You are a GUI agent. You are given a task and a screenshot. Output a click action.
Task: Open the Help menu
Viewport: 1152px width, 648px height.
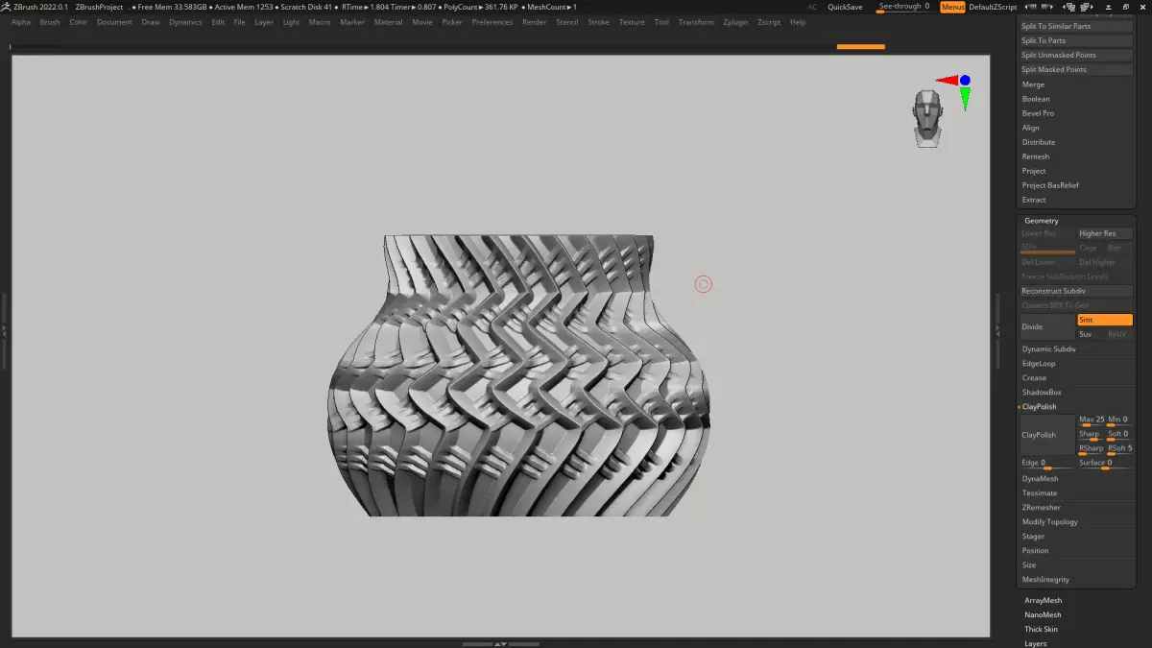click(798, 22)
